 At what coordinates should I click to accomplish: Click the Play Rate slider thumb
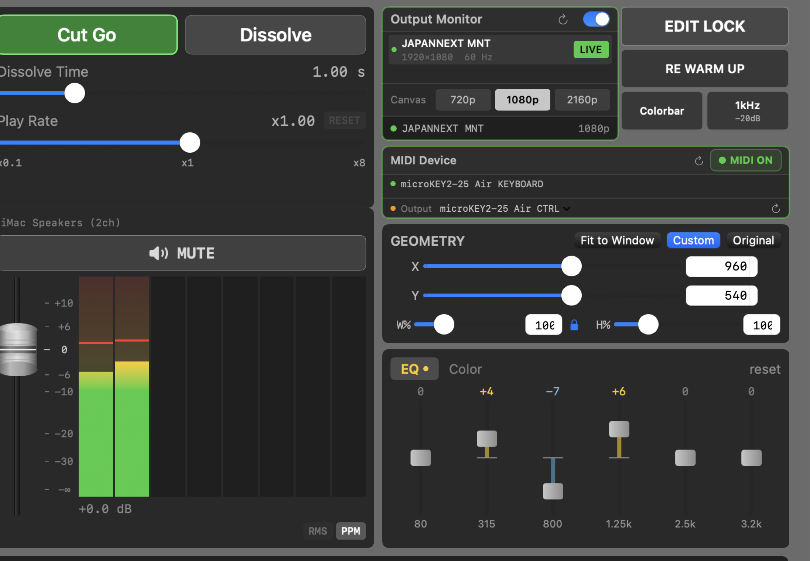click(x=190, y=143)
